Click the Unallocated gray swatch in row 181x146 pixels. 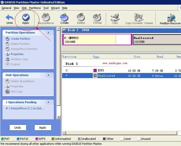(x=95, y=76)
